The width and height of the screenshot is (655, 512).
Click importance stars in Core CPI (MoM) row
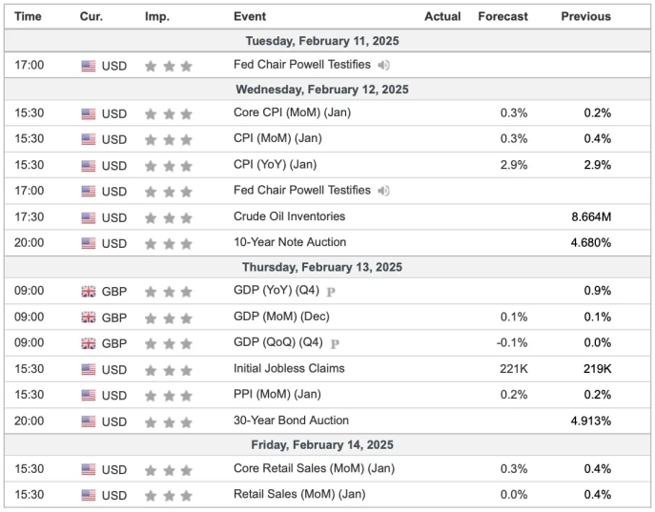pos(168,113)
